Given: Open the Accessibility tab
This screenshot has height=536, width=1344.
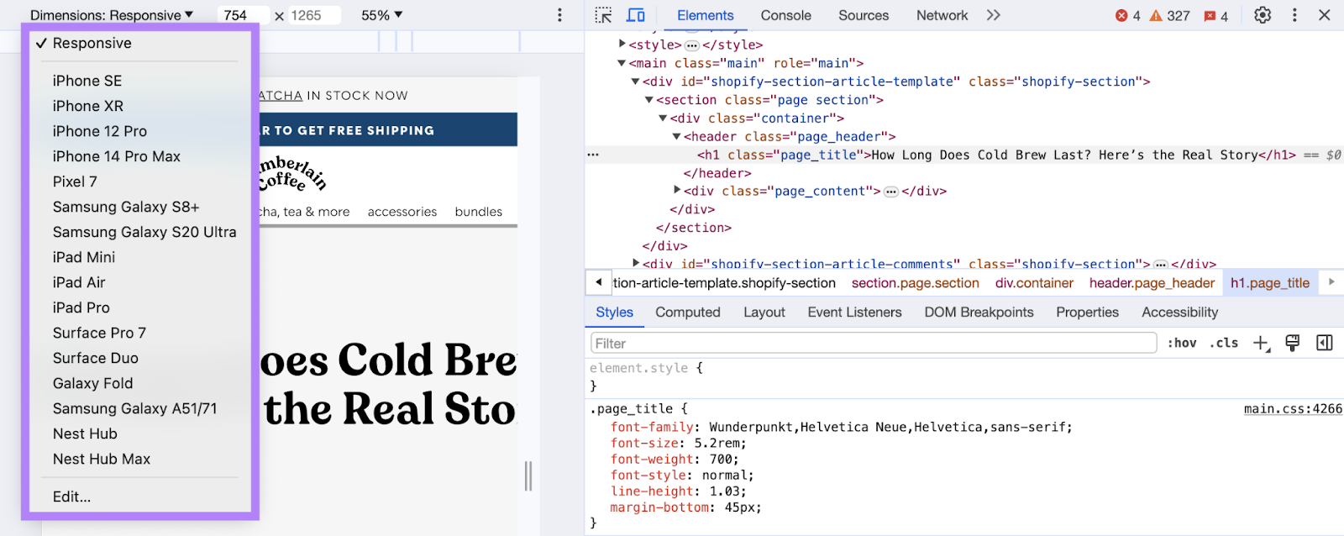Looking at the screenshot, I should pos(1180,312).
